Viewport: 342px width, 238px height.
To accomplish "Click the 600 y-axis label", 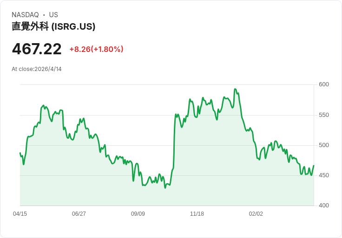I will (324, 84).
